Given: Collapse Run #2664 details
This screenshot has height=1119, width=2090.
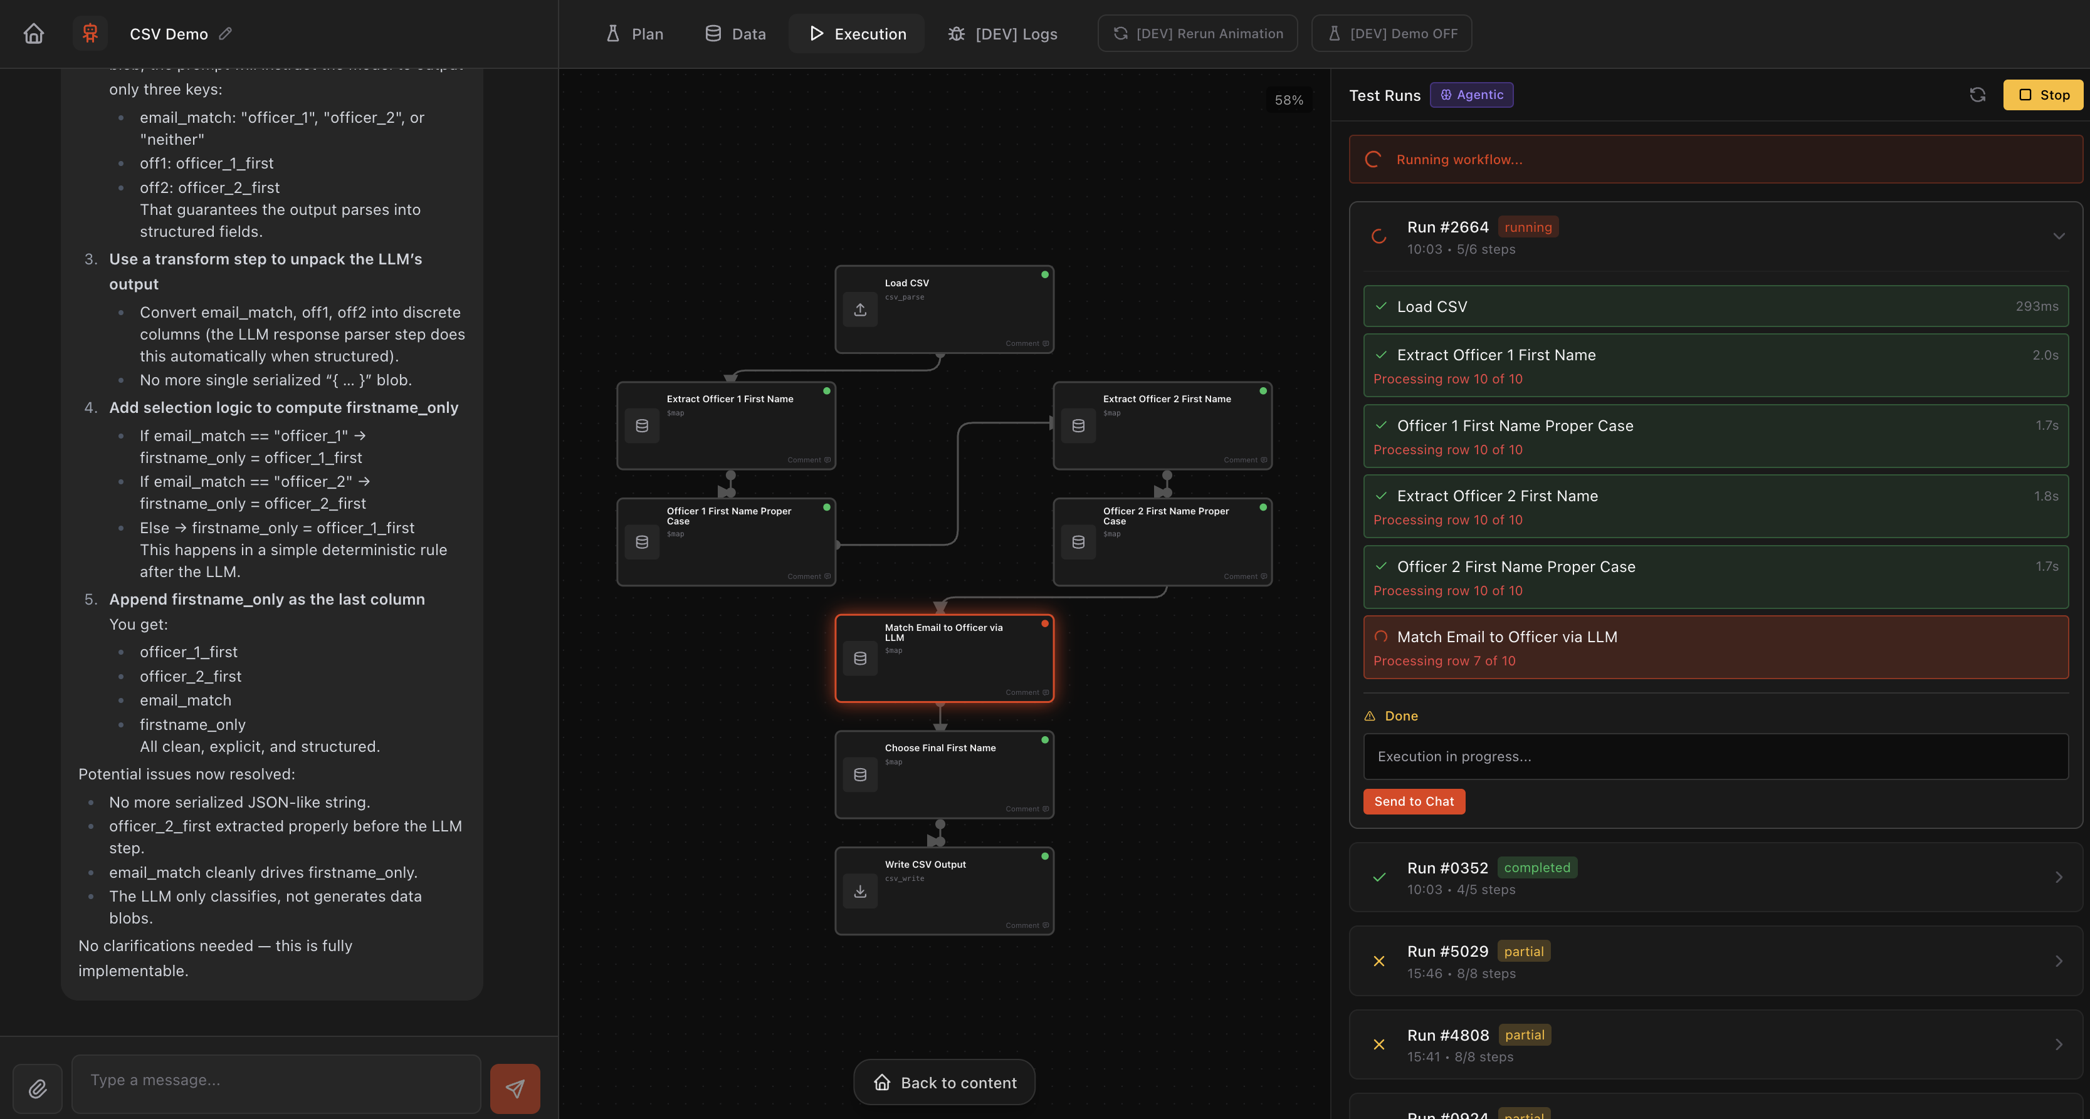Looking at the screenshot, I should click(x=2059, y=236).
